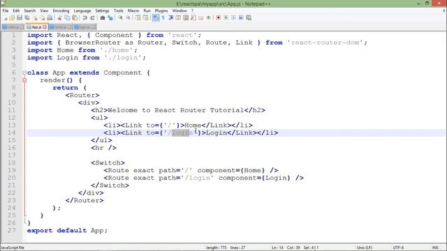The width and height of the screenshot is (447, 251).
Task: Print the document using the Print icon
Action: click(x=50, y=17)
